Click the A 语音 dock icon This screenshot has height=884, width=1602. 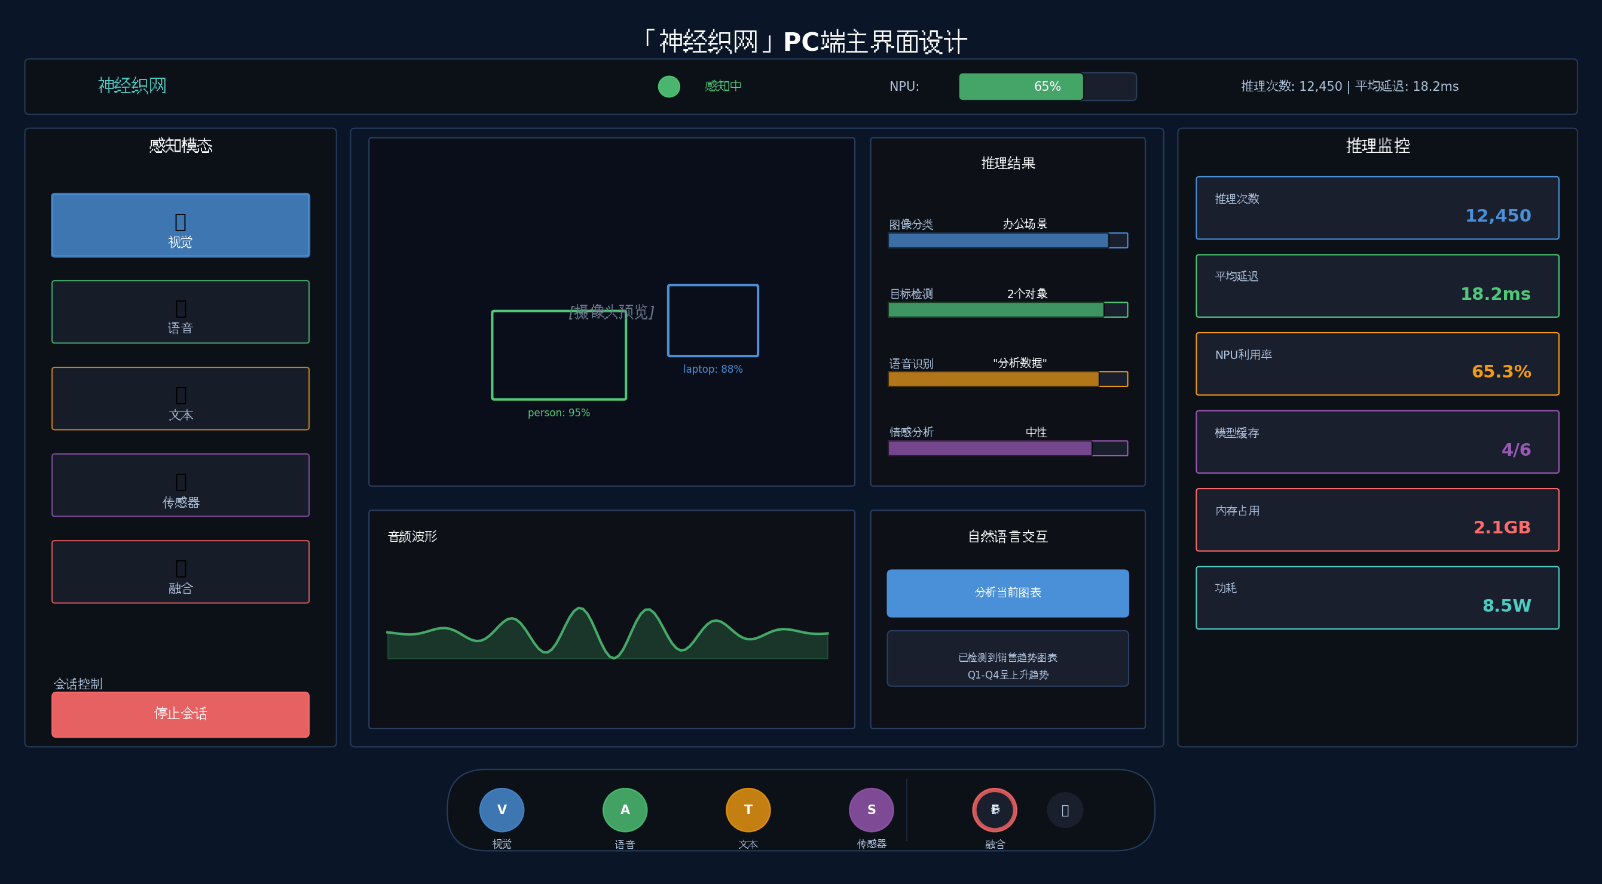click(x=625, y=810)
